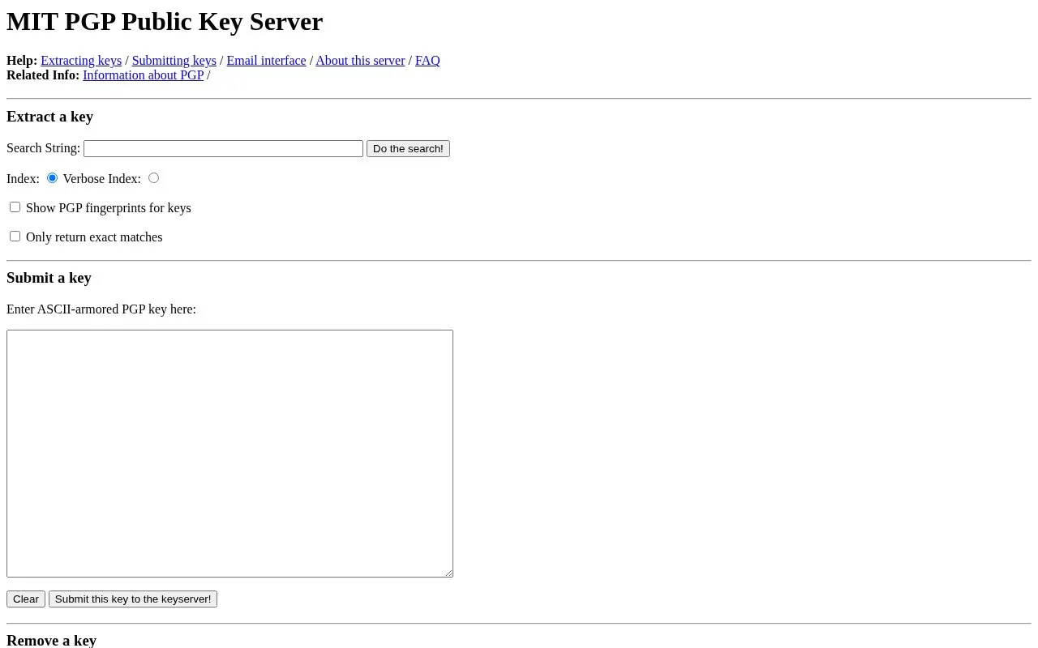Click the Do the search! button
This screenshot has width=1038, height=648.
coord(408,149)
